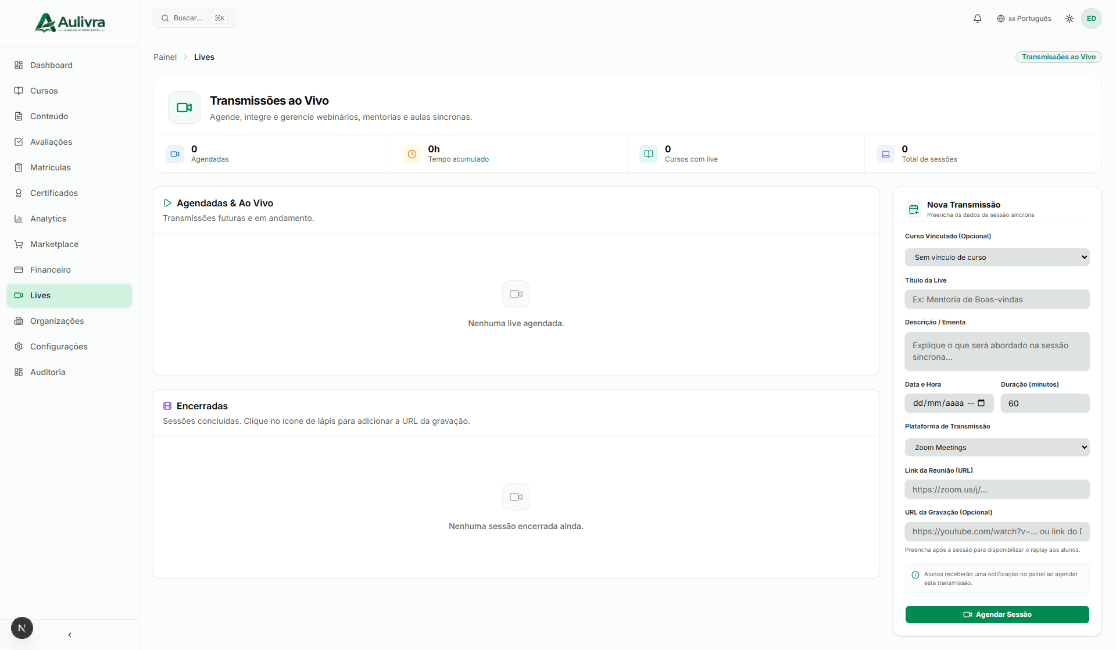This screenshot has height=650, width=1116.
Task: Open the ED user avatar menu
Action: tap(1092, 19)
